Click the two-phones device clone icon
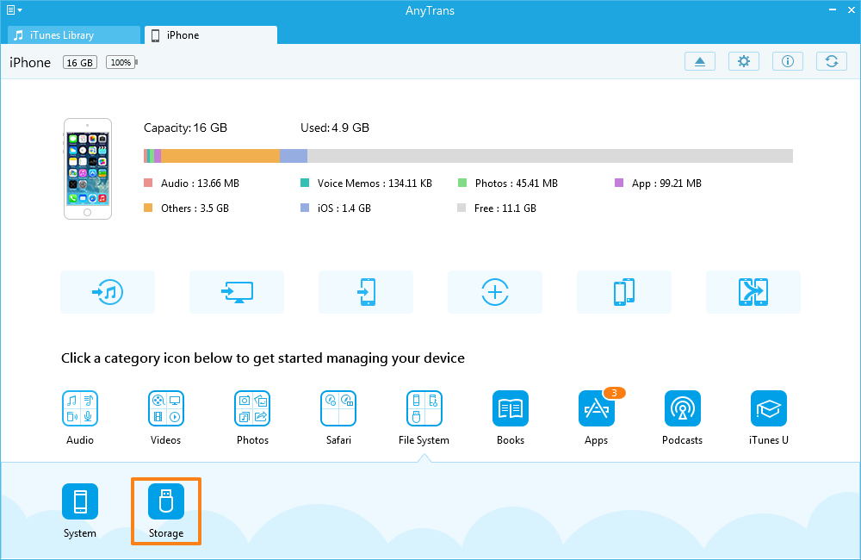Image resolution: width=861 pixels, height=560 pixels. (624, 292)
